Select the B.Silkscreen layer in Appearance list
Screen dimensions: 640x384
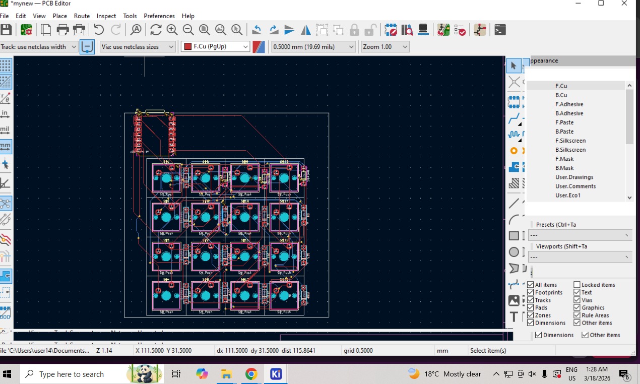click(x=570, y=150)
